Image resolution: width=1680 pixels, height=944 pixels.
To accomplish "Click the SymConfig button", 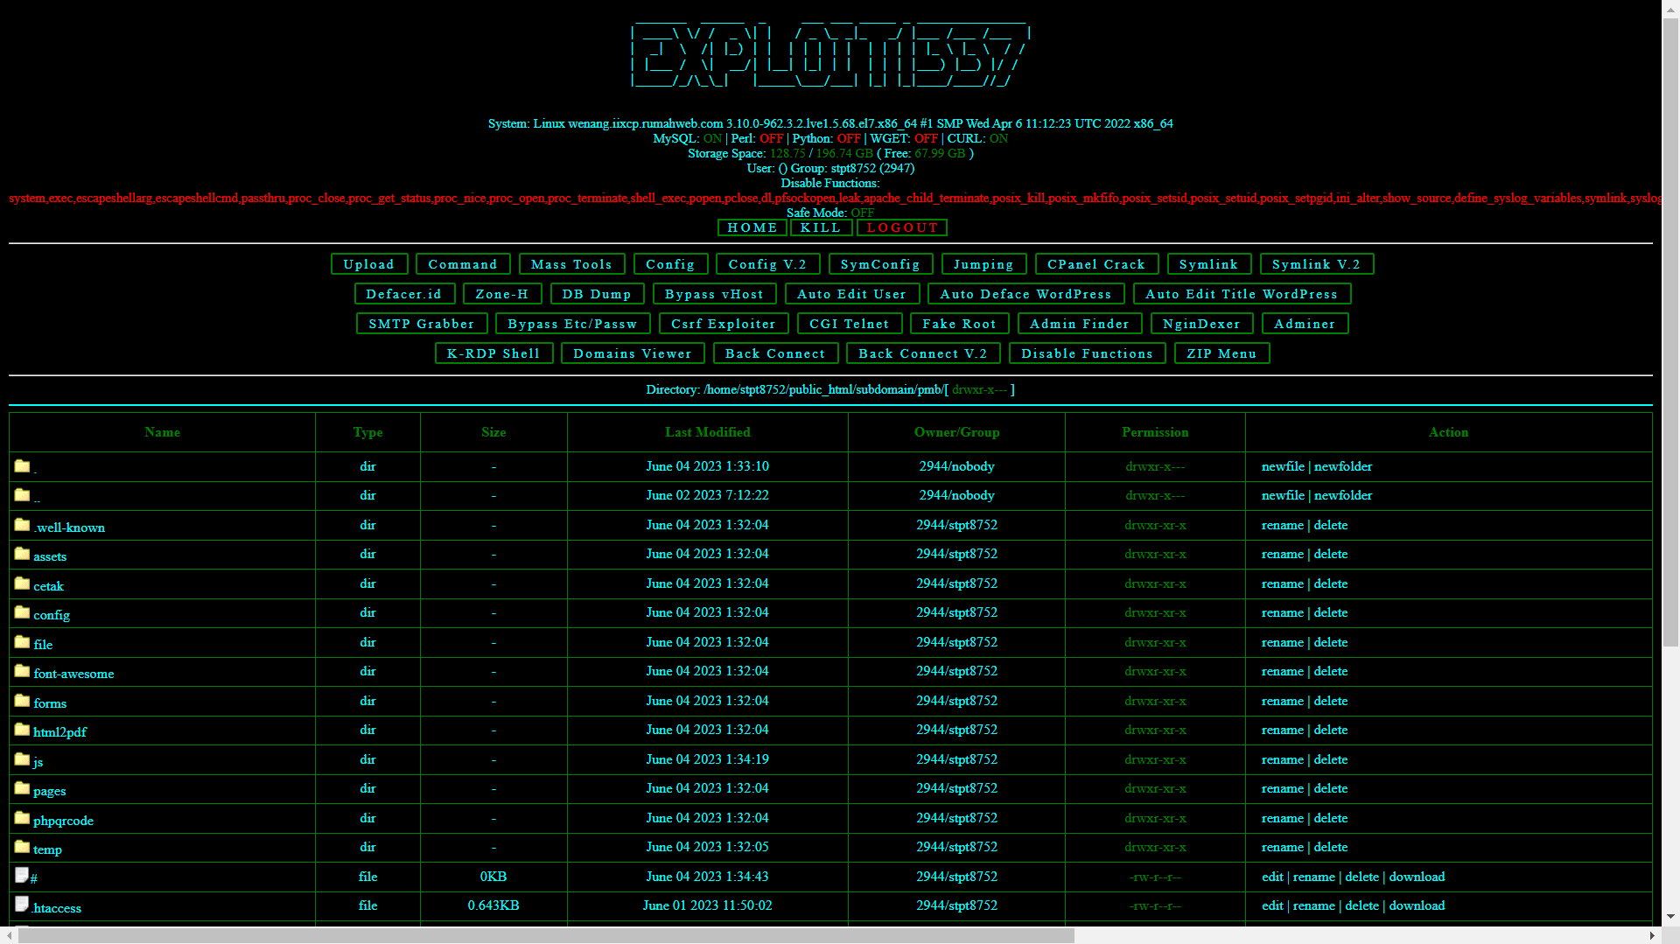I will point(880,264).
